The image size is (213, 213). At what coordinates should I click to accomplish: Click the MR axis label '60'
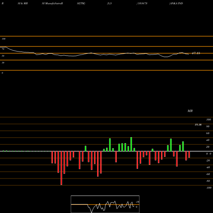pyautogui.click(x=207, y=133)
